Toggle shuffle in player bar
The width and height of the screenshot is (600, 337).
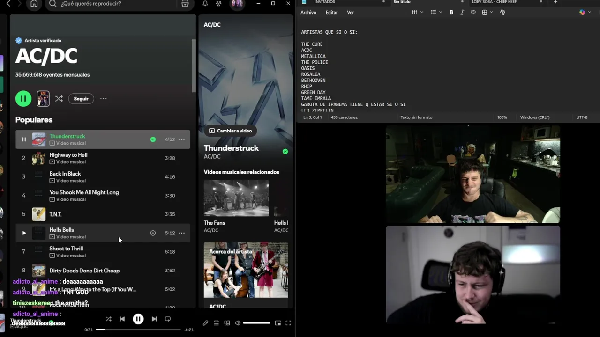click(x=109, y=319)
